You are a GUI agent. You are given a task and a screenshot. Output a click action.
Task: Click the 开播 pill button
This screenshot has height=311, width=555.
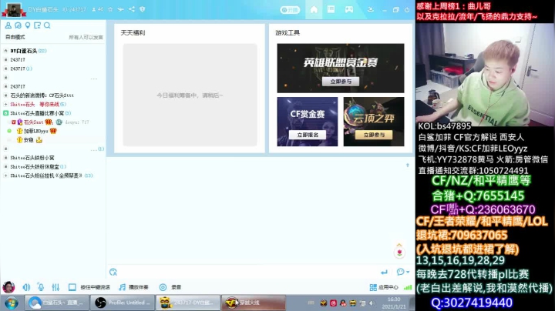click(290, 10)
